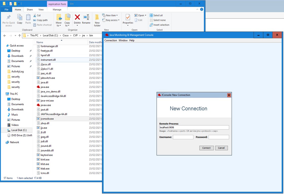The image size is (284, 194).
Task: Open the recent locations dropdown arrow
Action: click(15, 36)
